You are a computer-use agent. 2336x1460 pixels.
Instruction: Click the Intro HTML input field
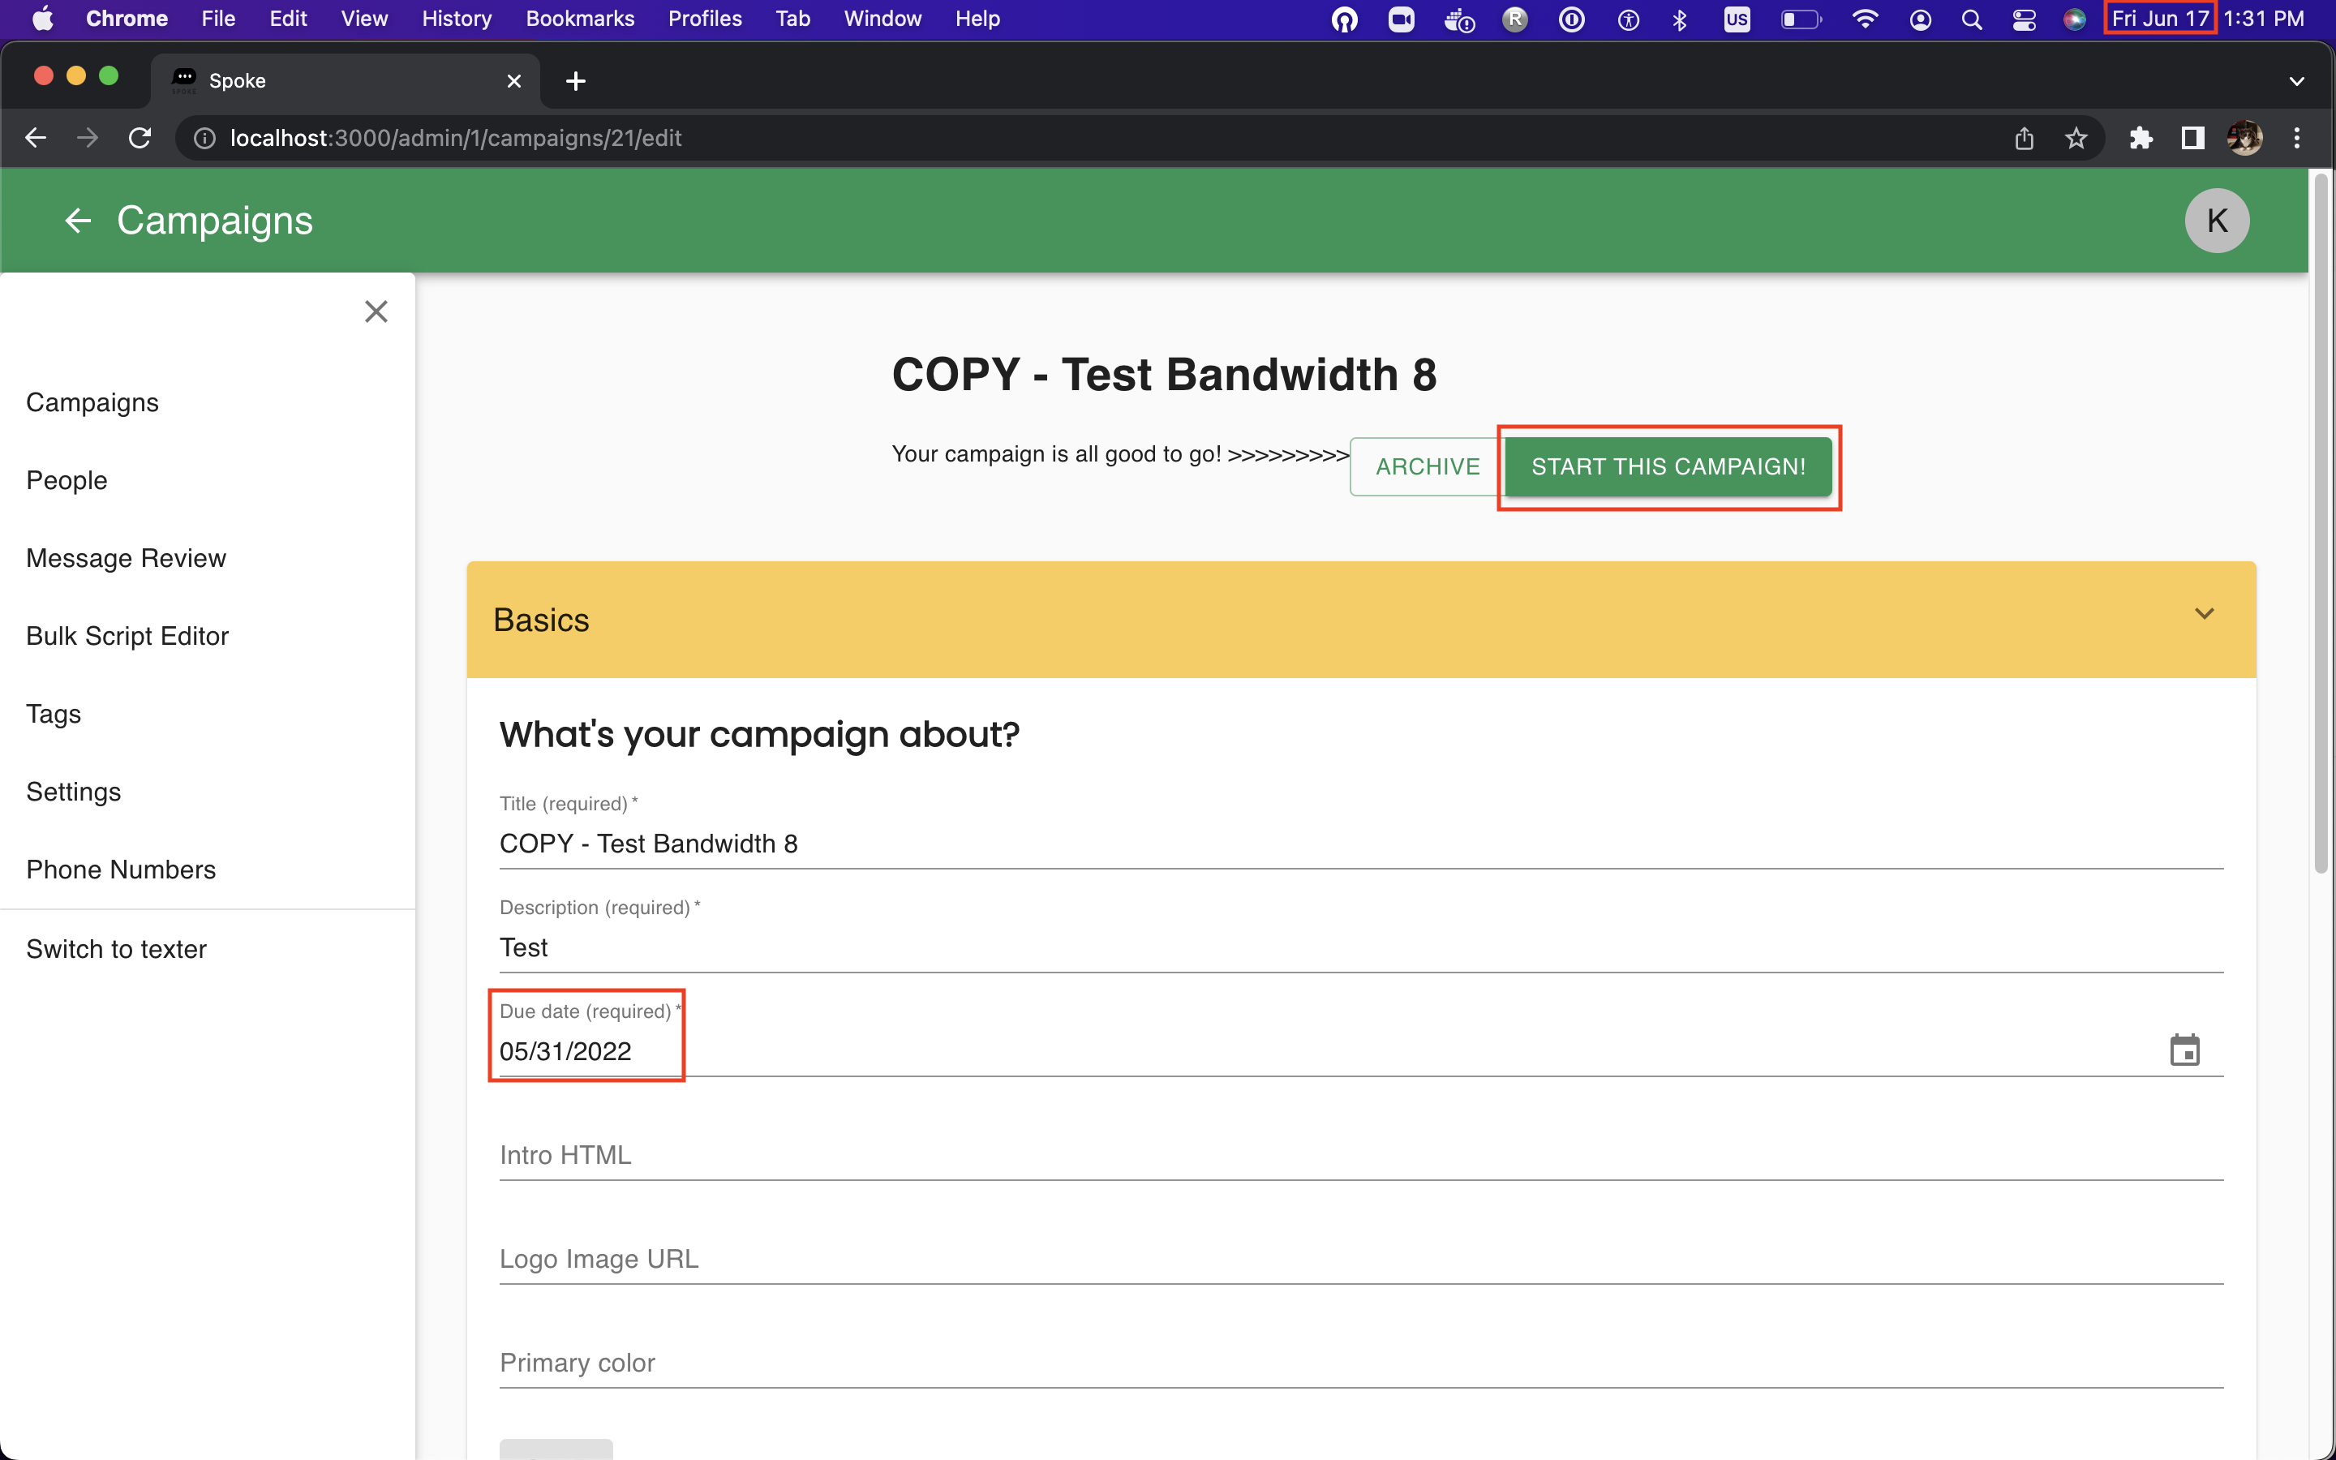tap(1360, 1155)
